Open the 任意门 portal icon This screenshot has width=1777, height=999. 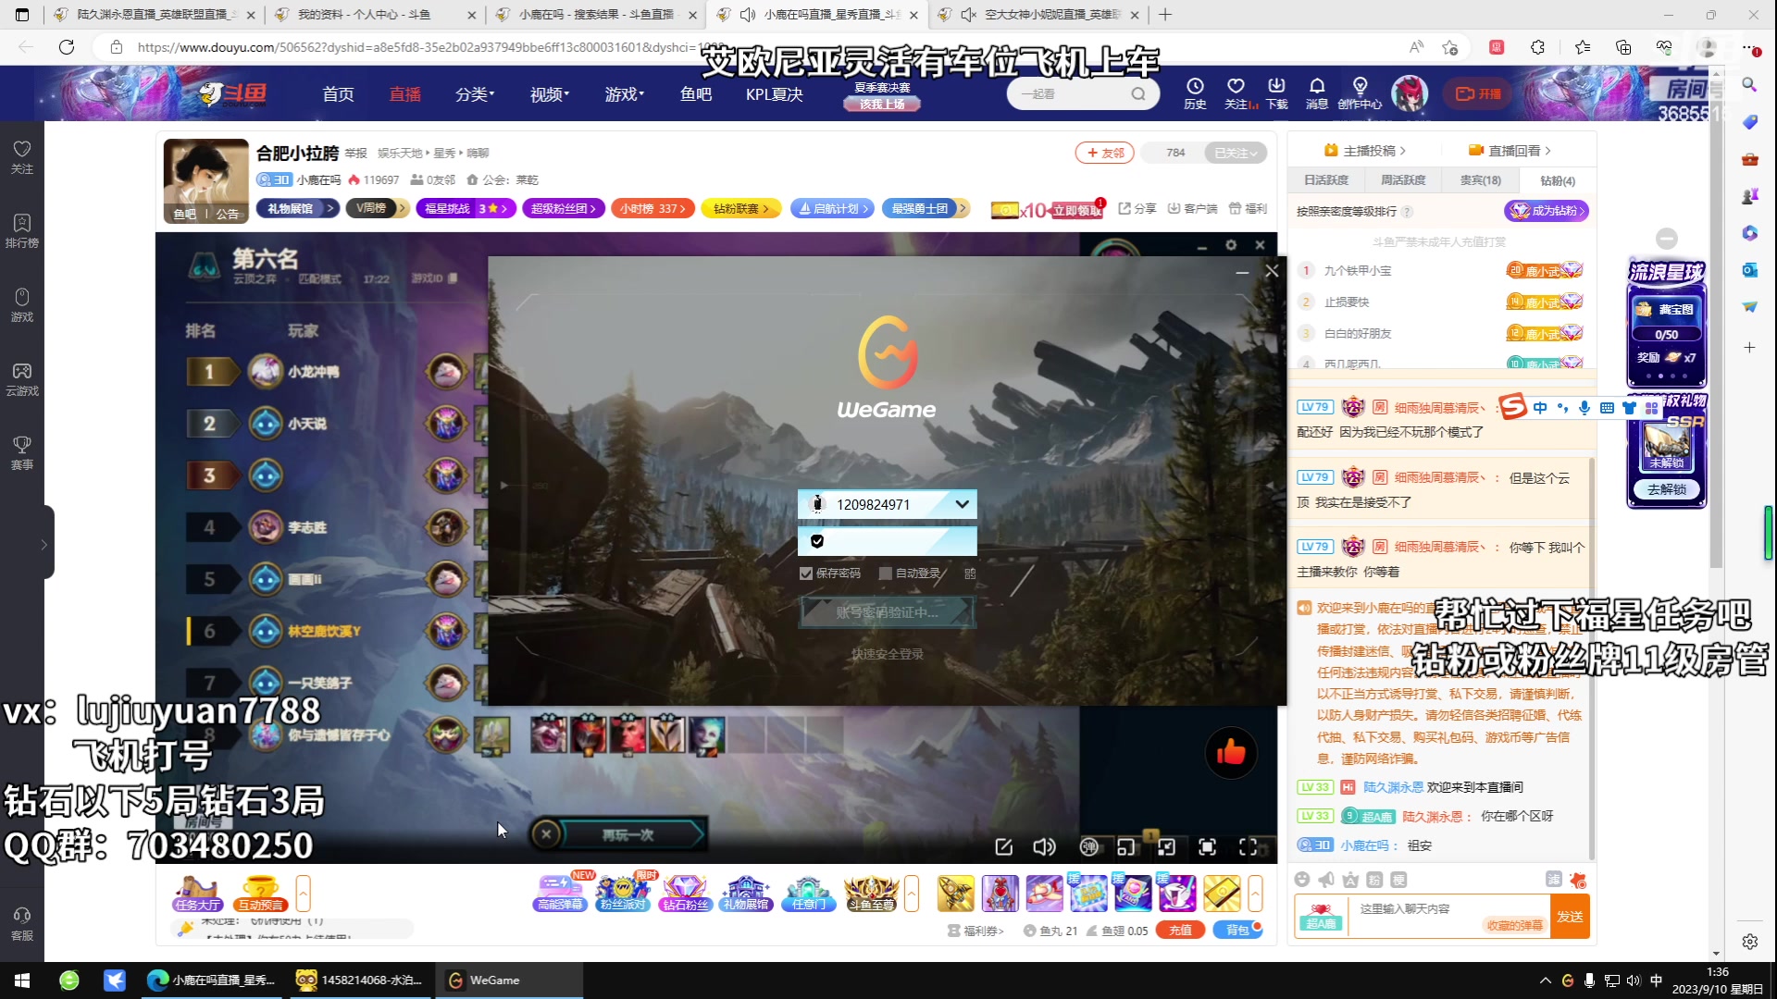pos(808,893)
